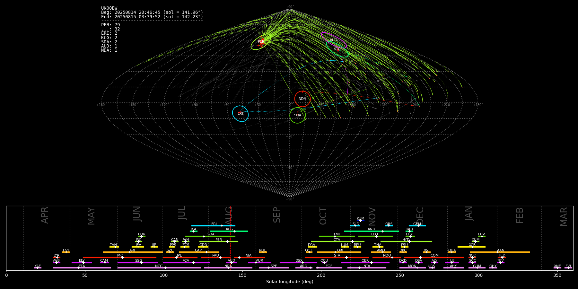Image resolution: width=578 pixels, height=289 pixels.
Task: Click the STA shower bar in the timeline
Action: pos(337,258)
